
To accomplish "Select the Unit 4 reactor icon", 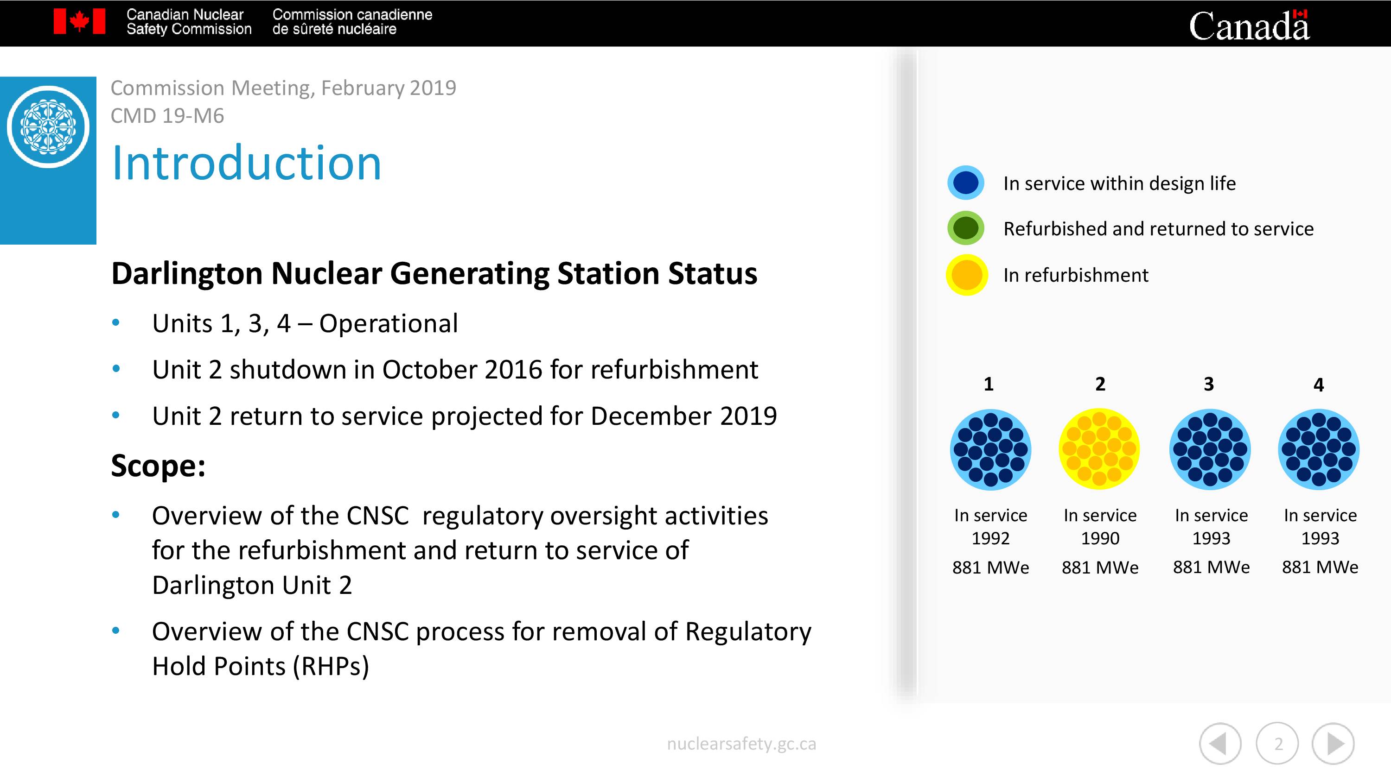I will (x=1319, y=449).
